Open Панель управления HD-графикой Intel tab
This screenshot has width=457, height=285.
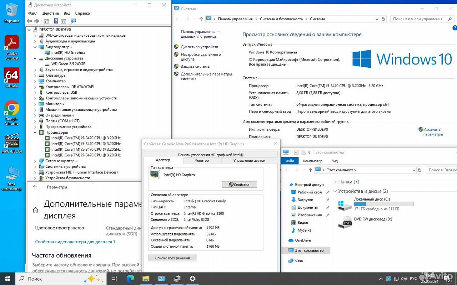pyautogui.click(x=211, y=155)
